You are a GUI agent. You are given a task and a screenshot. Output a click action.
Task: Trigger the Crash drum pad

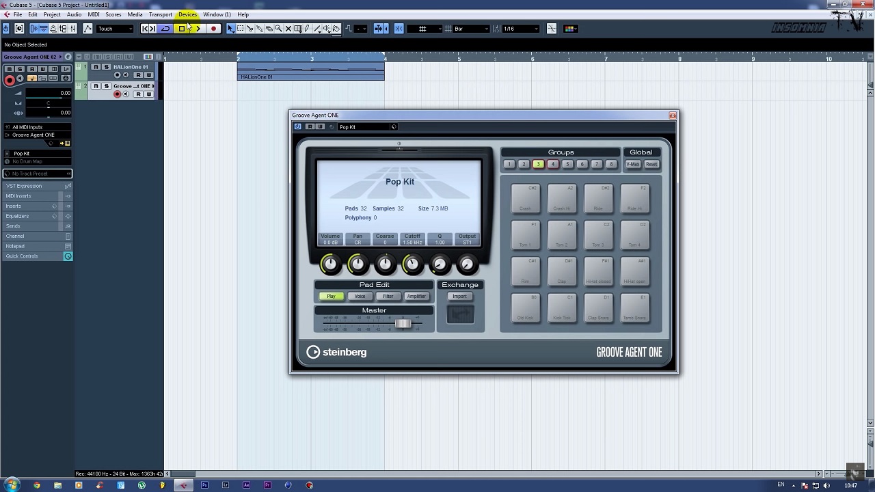click(525, 199)
